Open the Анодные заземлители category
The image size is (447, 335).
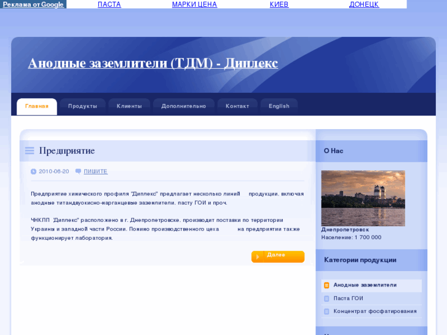coord(365,285)
